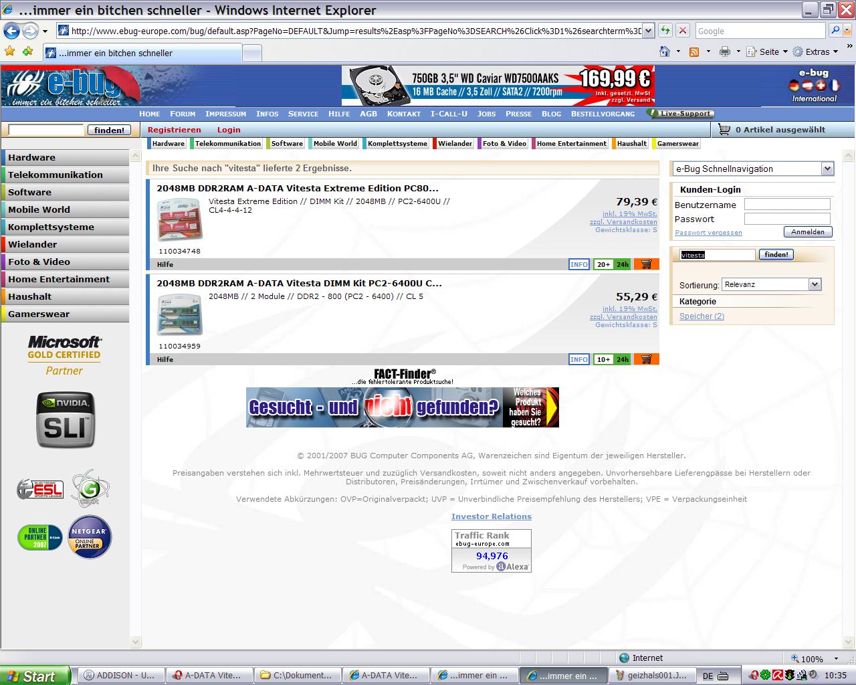856x685 pixels.
Task: Click Vitesta DIMM Kit product thumbnail
Action: (x=179, y=314)
